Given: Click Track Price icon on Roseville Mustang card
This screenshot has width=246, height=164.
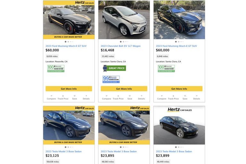Looking at the screenshot, I should [63, 95].
